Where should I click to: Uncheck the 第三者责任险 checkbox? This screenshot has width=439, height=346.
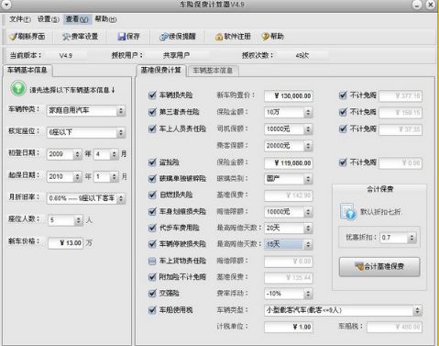[x=152, y=112]
